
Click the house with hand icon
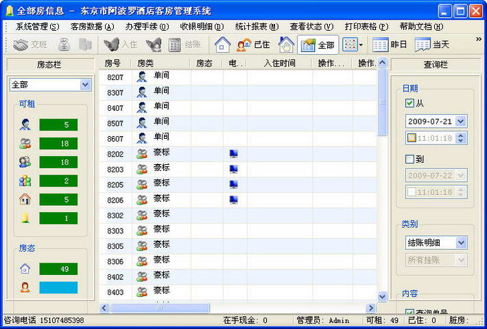(286, 45)
